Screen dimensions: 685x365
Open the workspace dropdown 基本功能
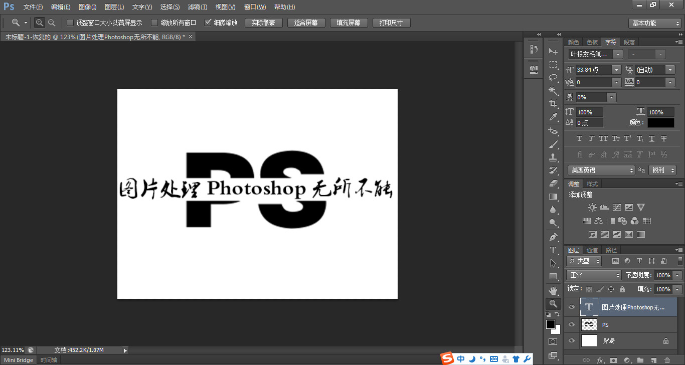coord(654,23)
